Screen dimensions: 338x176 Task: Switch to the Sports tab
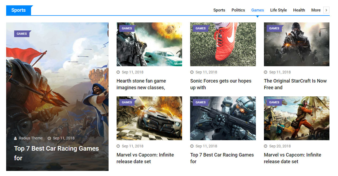coord(219,10)
